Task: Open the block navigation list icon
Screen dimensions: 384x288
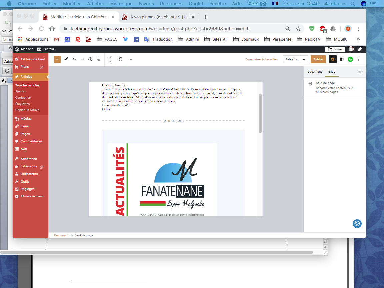Action: (98, 59)
